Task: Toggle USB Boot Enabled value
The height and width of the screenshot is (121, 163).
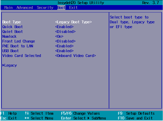Action: 64,51
